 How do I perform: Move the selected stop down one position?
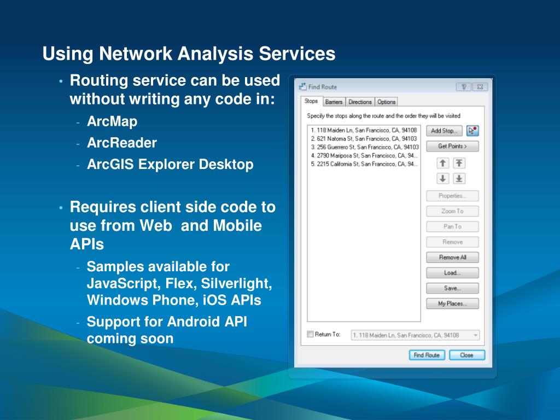tap(443, 179)
